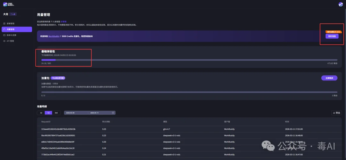Click the 套餐管理 sidebar icon
This screenshot has height=160, width=346.
(4, 24)
